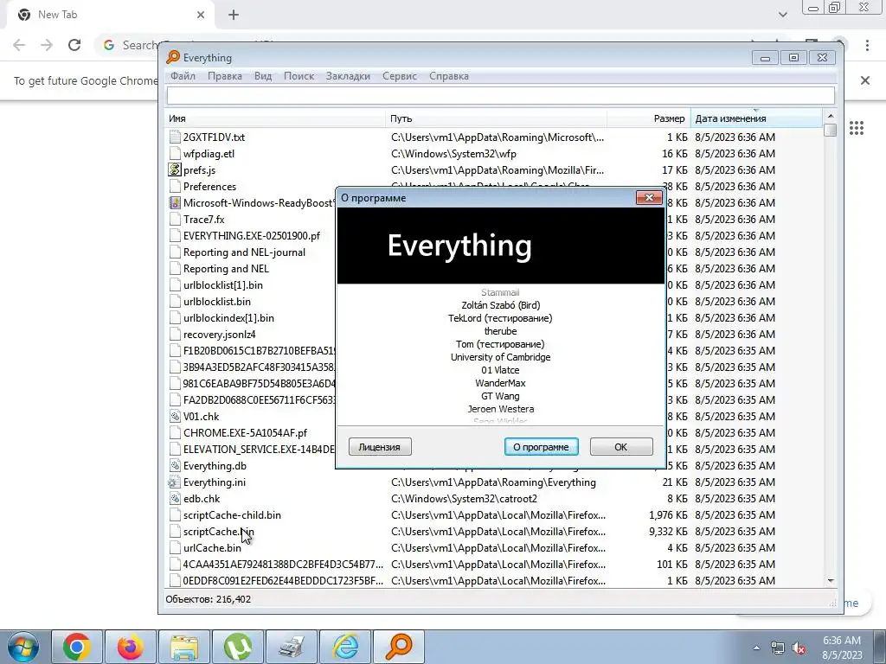Sort by the Путь column header
886x664 pixels.
coord(497,118)
